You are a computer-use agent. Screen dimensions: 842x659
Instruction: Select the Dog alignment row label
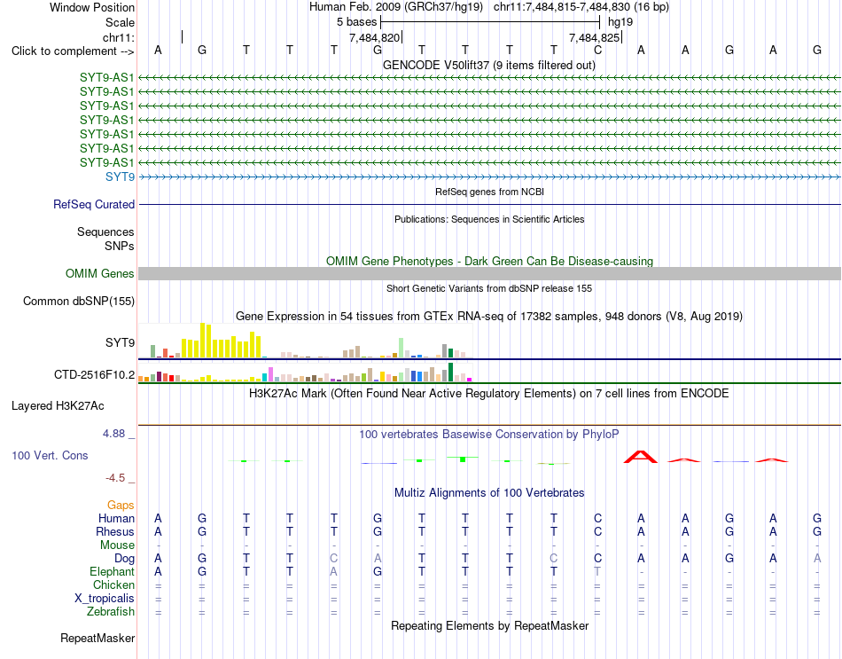[125, 559]
